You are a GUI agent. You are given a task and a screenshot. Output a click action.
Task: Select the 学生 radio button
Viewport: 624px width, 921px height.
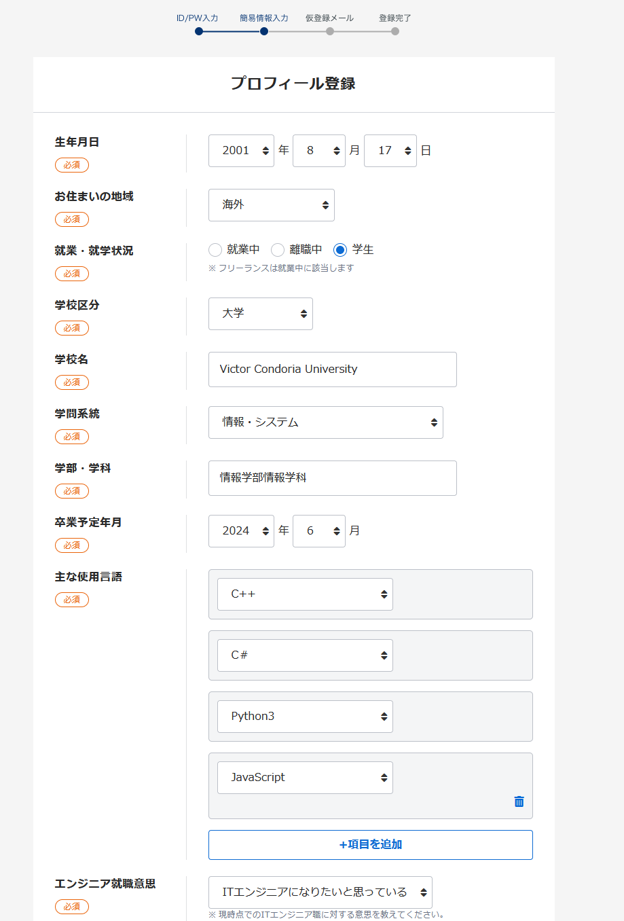[340, 250]
